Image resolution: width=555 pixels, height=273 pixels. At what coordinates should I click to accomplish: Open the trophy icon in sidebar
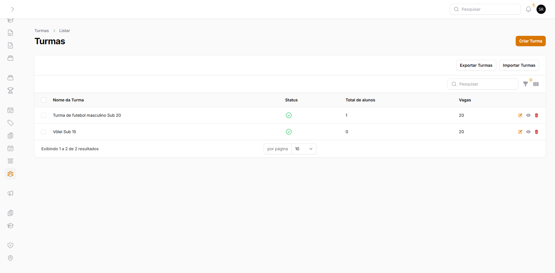pos(10,90)
